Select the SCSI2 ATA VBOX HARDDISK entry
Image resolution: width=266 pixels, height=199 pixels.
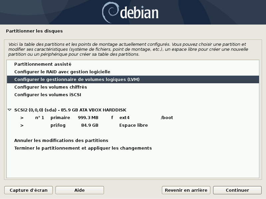point(70,110)
